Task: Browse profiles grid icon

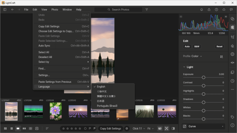Action: [221, 57]
